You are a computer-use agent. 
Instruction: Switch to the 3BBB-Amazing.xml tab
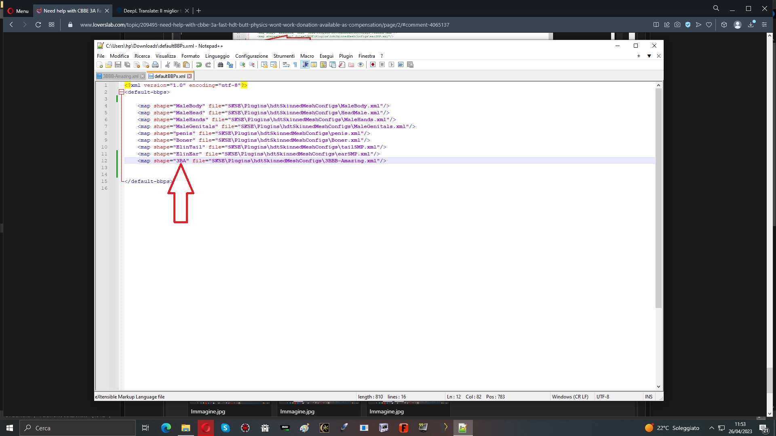pyautogui.click(x=120, y=76)
